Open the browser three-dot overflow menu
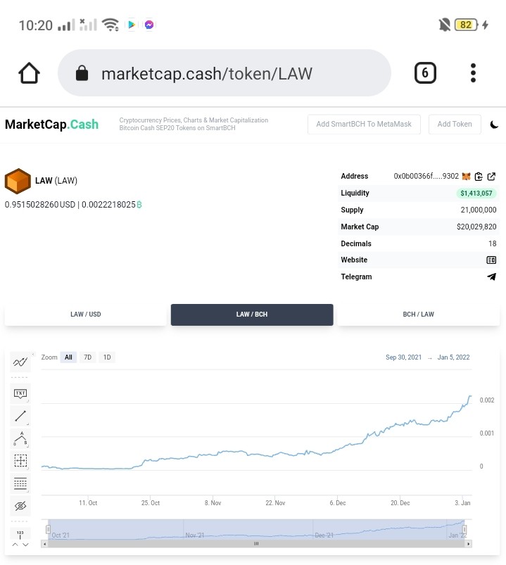This screenshot has width=506, height=565. coord(473,72)
